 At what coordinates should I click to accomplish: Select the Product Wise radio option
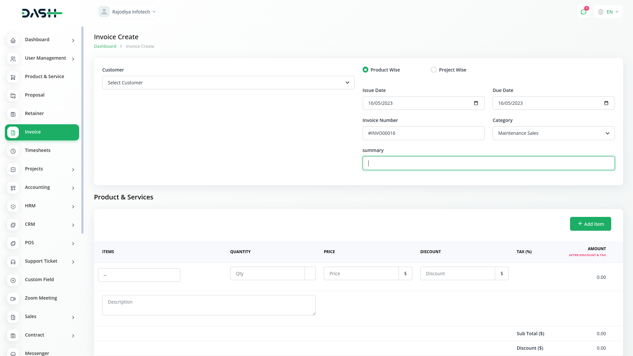point(365,70)
